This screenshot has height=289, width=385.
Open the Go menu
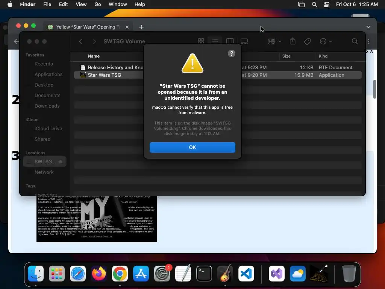point(98,5)
